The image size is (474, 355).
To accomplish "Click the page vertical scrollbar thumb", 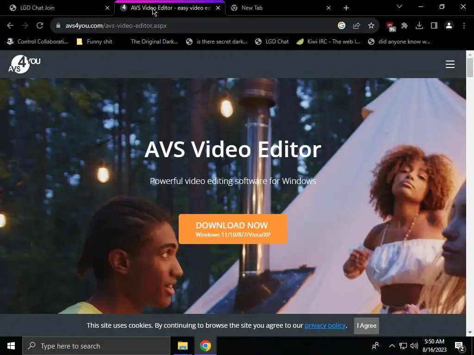I will click(x=470, y=68).
